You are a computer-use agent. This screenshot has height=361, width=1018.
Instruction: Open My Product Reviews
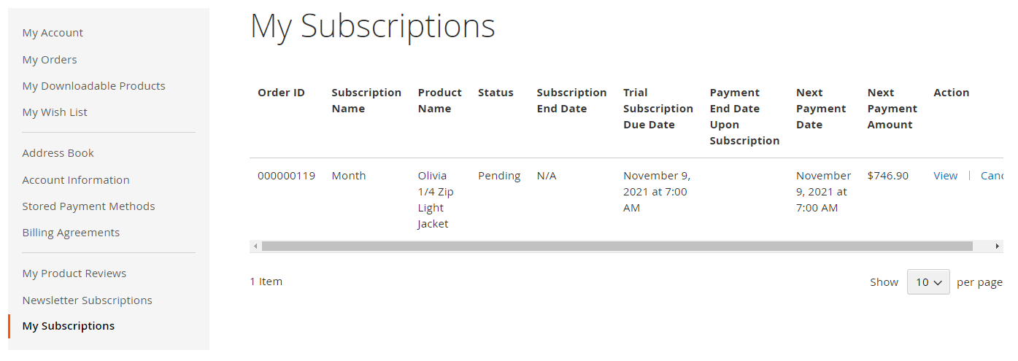(x=74, y=273)
